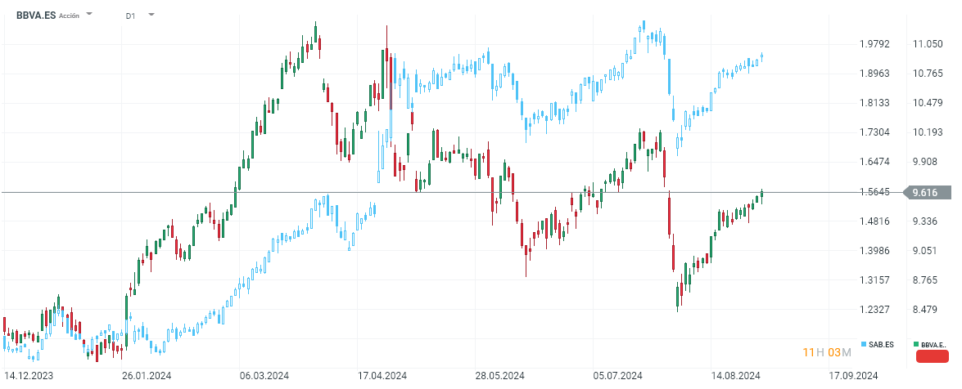Click the Acción instrument type label

click(x=70, y=16)
